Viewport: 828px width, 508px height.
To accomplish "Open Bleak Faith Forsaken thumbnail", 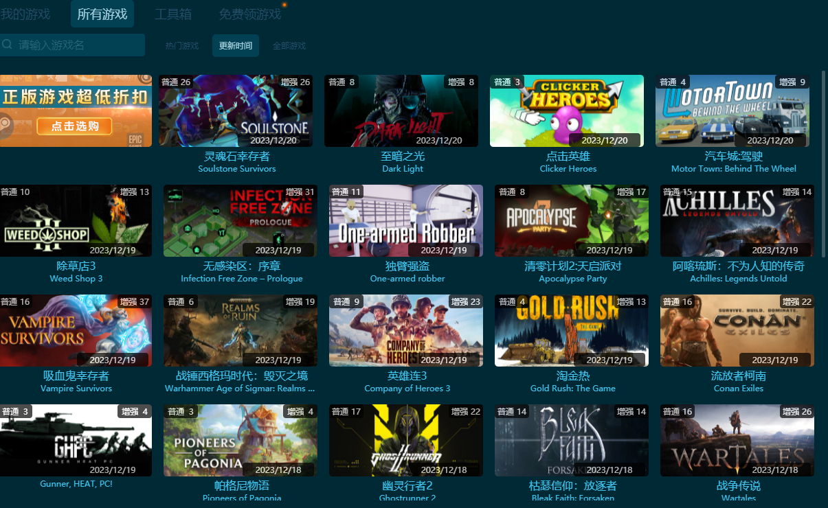I will coord(572,440).
